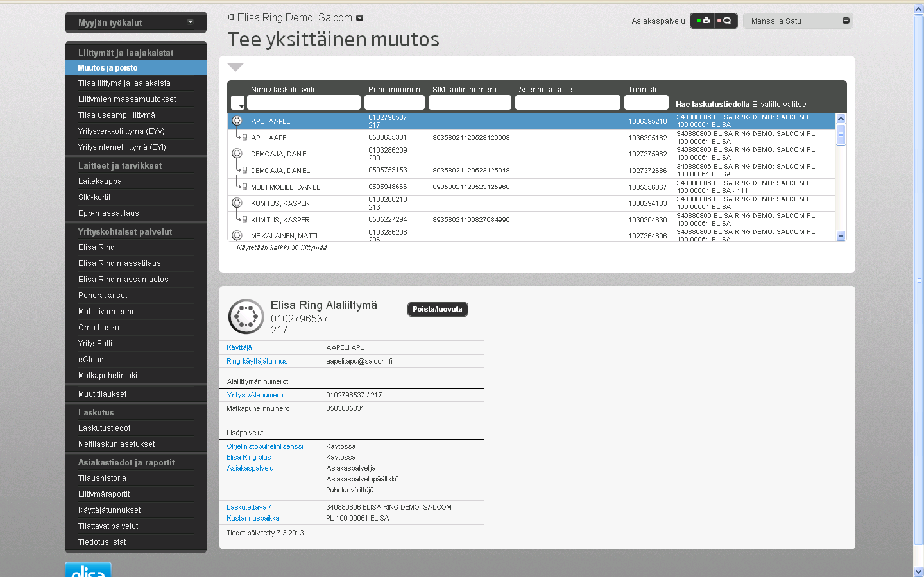
Task: Click the Ring icon in MEIKÄLÄINEN, MATTI row
Action: (237, 235)
